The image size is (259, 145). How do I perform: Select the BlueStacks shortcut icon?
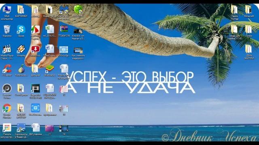(x=49, y=69)
